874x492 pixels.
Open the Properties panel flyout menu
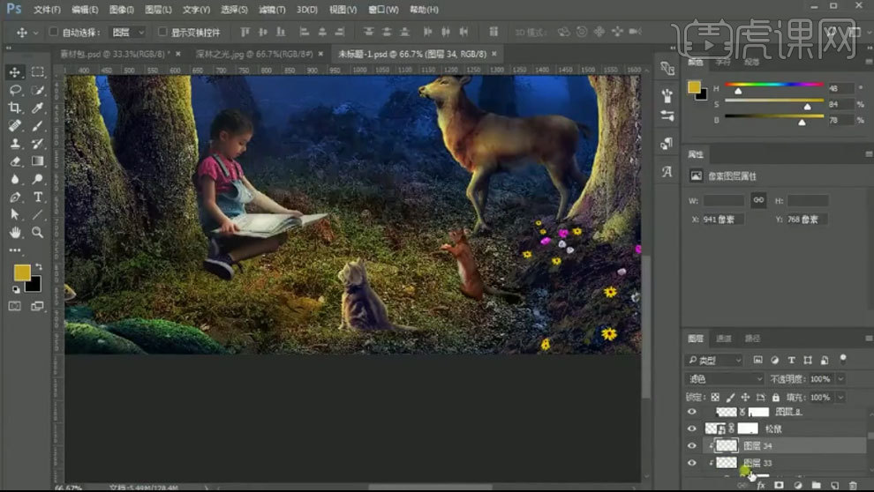(869, 154)
